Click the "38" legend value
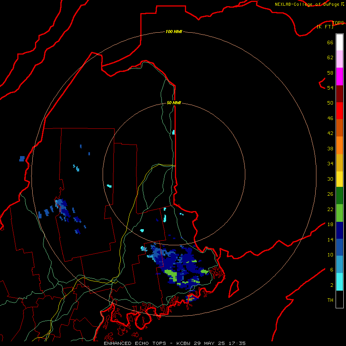Viewport: 346px width, 346px height. 330,148
